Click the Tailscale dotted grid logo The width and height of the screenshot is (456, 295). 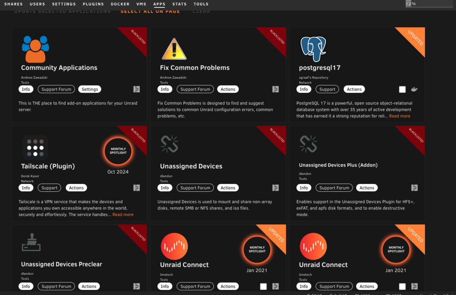[x=35, y=147]
